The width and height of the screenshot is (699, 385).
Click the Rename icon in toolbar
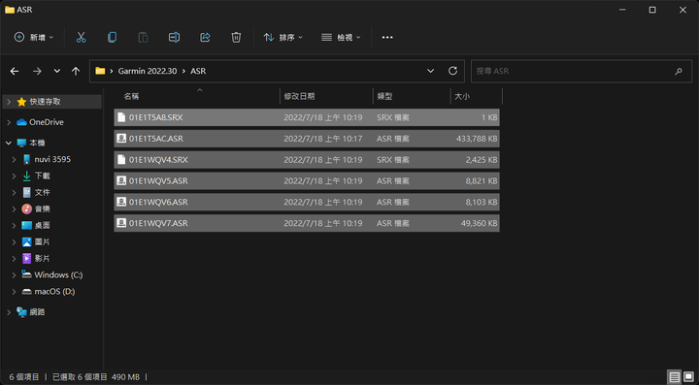[x=174, y=38]
